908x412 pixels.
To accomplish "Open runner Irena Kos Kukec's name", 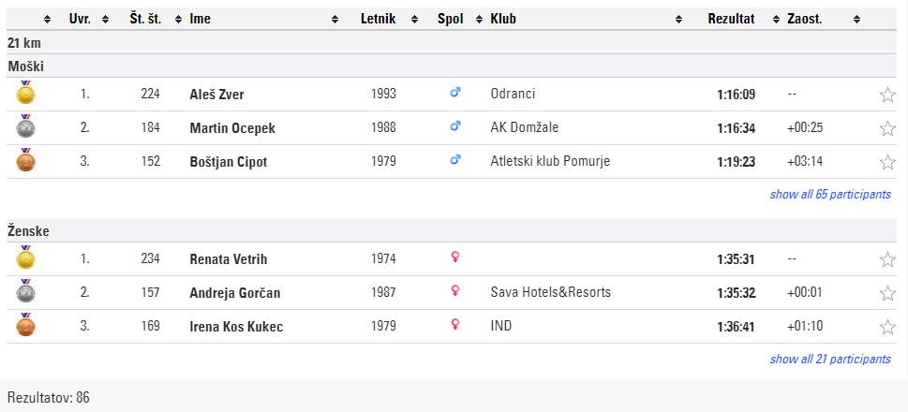I will pyautogui.click(x=236, y=327).
